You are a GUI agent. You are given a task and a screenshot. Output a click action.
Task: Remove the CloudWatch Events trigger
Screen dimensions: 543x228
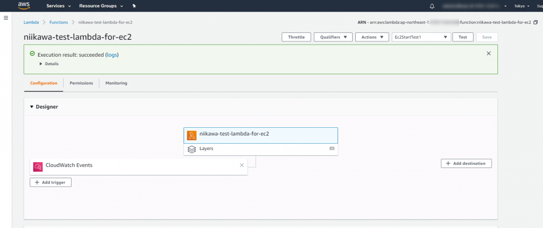[242, 165]
